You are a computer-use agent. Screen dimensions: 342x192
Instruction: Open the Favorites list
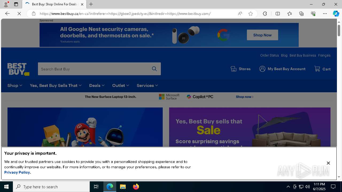tap(290, 14)
